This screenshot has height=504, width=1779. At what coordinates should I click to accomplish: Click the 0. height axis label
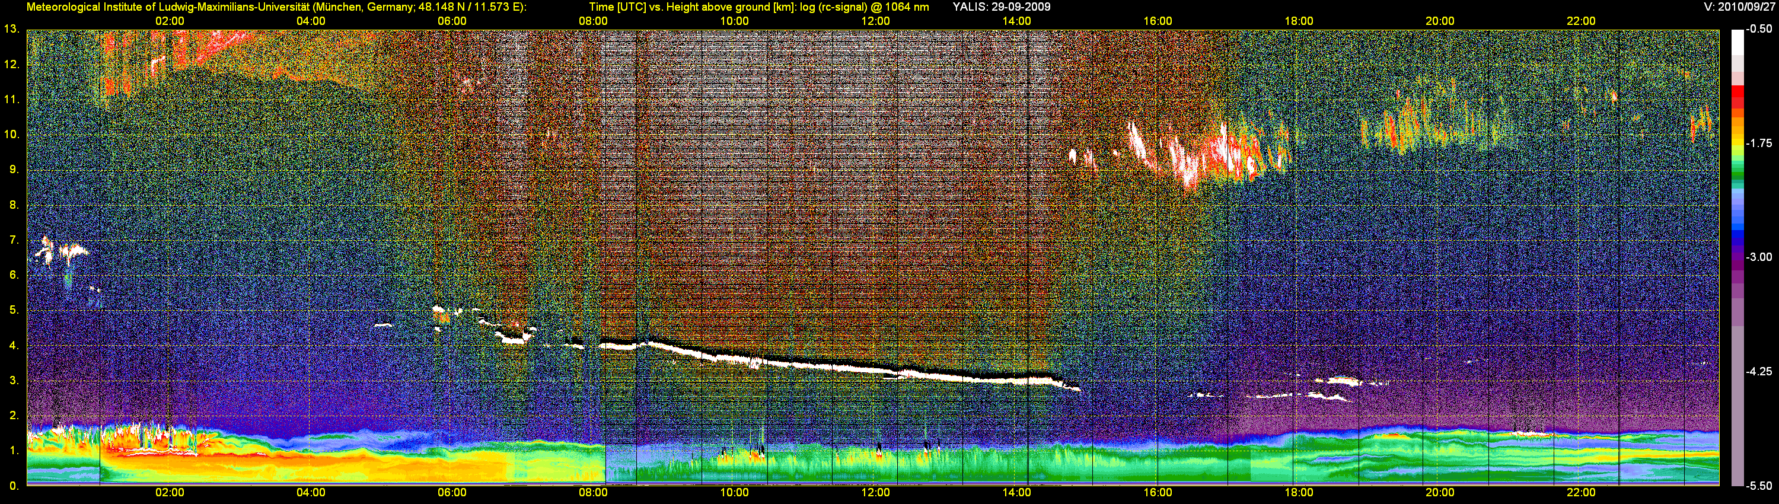(x=14, y=486)
